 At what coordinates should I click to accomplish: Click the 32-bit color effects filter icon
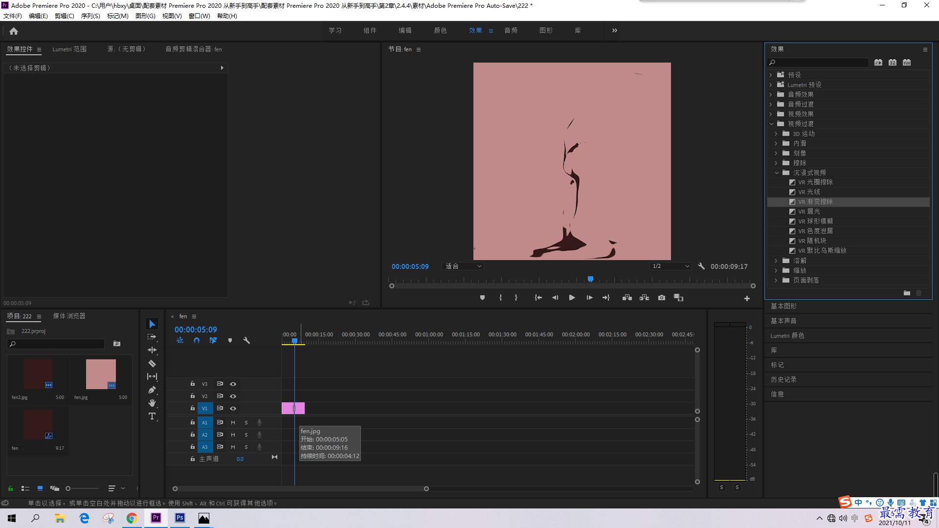pos(893,63)
